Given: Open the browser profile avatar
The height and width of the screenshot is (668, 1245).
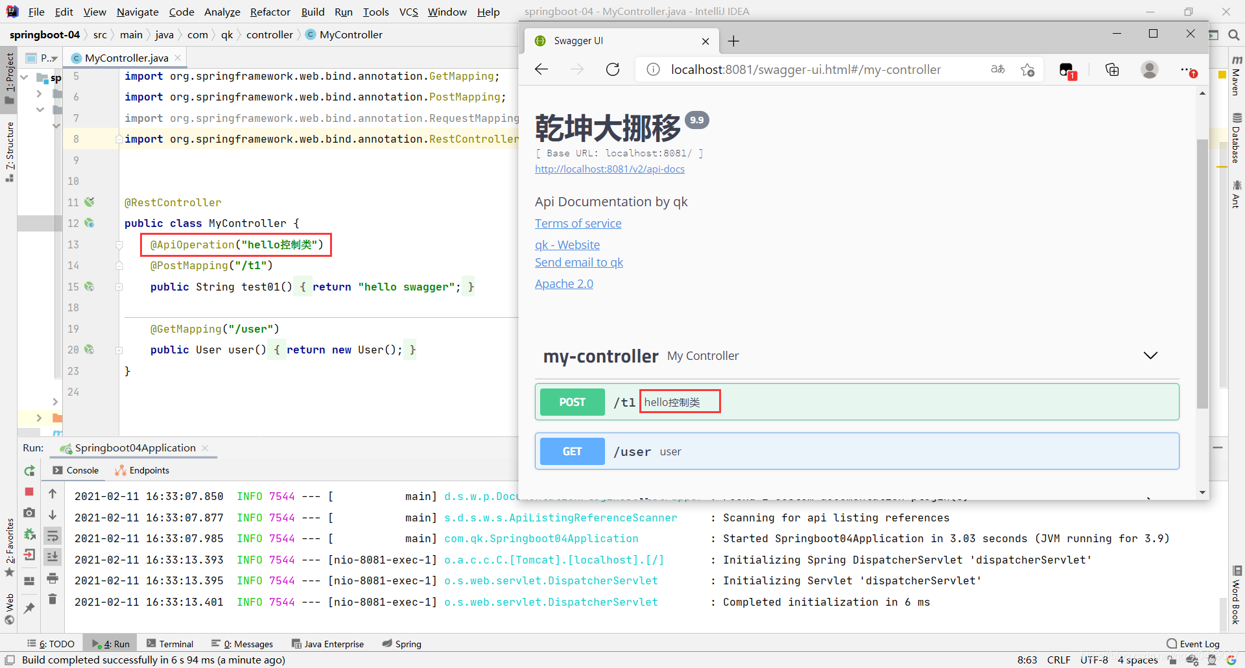Looking at the screenshot, I should point(1150,69).
